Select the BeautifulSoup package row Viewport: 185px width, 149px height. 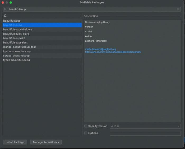[x=42, y=21]
